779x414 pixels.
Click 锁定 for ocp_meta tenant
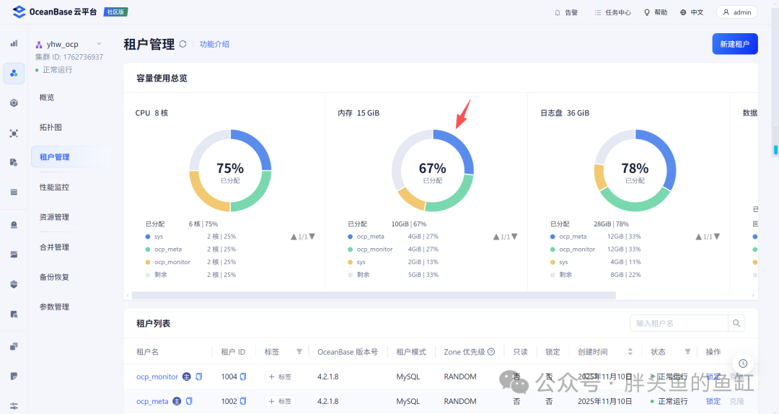(713, 401)
